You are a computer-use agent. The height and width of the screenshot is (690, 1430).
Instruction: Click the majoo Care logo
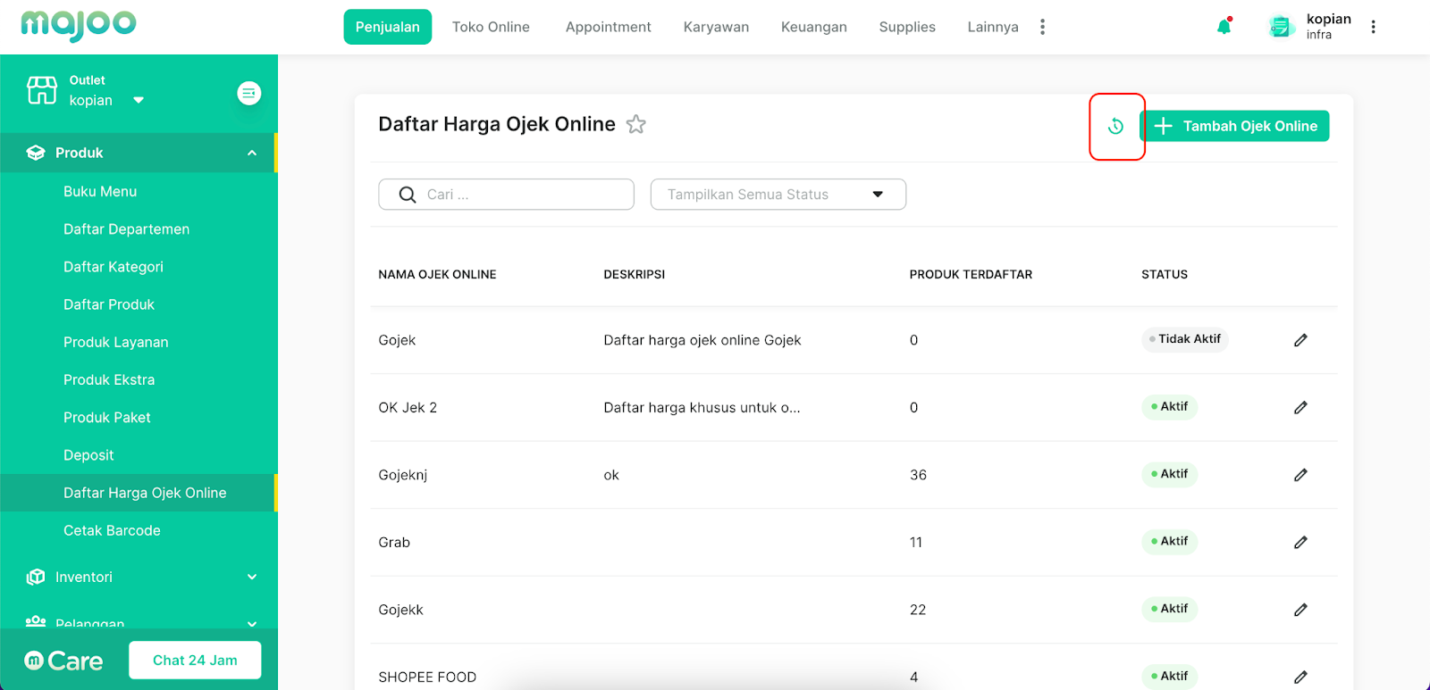[63, 661]
